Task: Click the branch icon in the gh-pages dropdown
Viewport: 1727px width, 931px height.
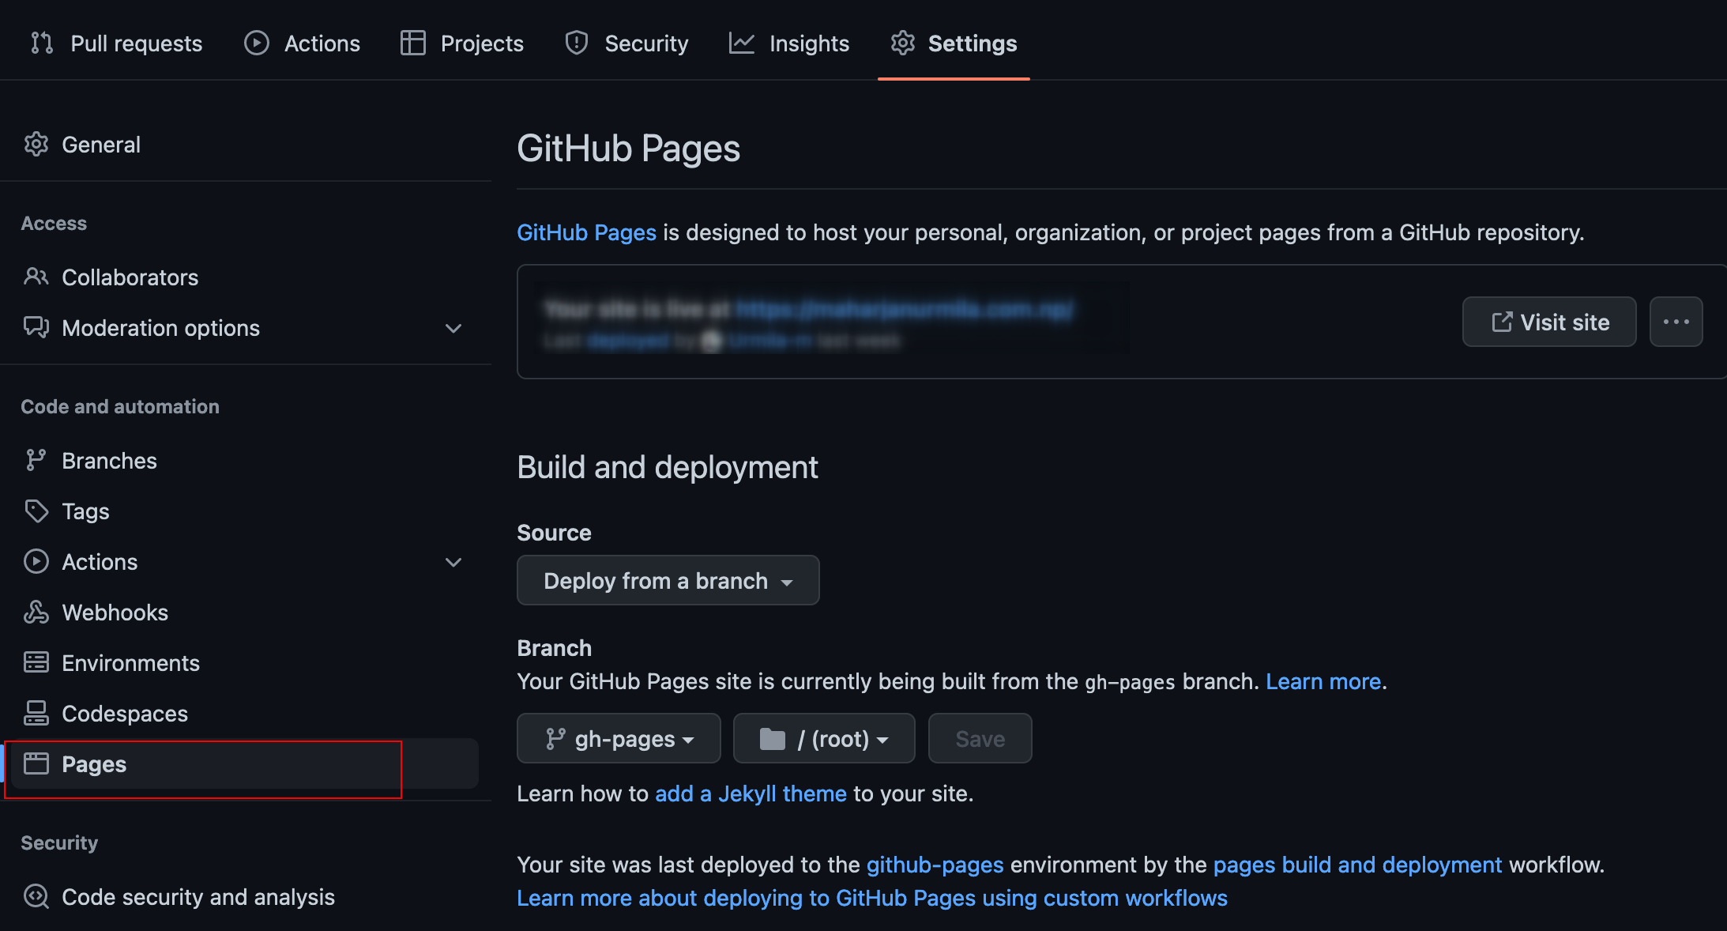Action: [x=555, y=739]
